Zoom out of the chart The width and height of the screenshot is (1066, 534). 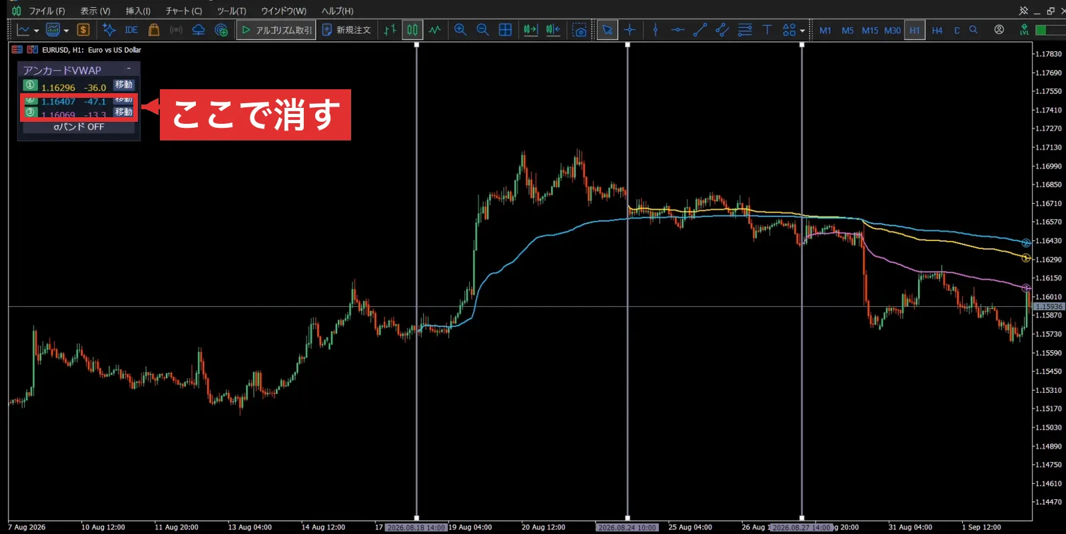click(x=483, y=30)
